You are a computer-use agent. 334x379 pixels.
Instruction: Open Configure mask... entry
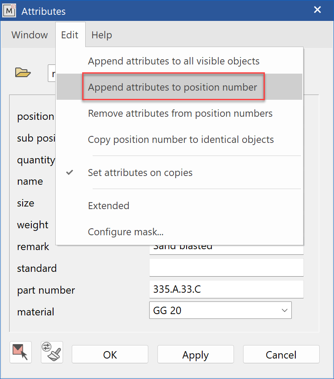pos(179,232)
